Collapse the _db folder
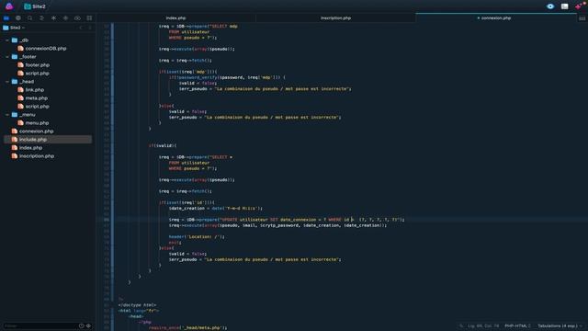 point(7,40)
